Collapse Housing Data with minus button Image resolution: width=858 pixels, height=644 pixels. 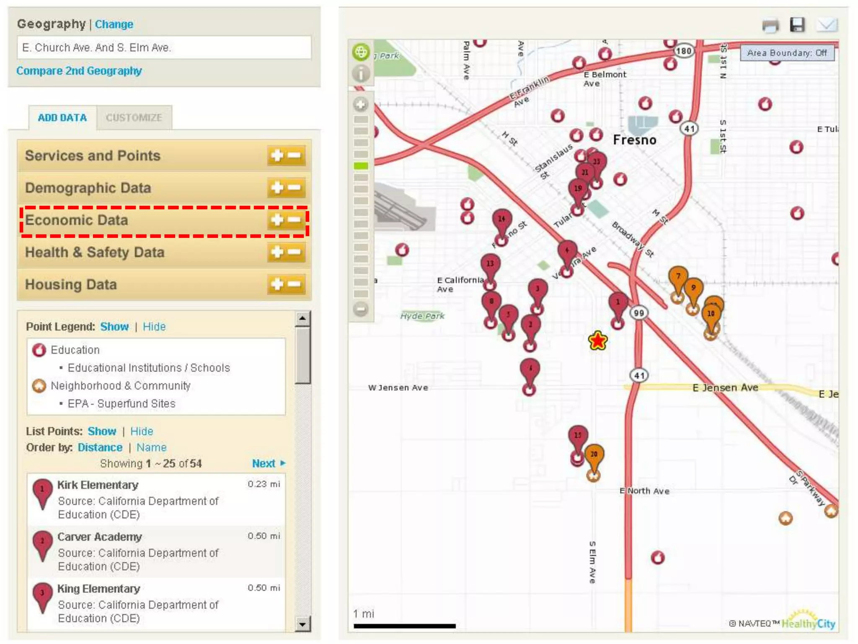295,284
